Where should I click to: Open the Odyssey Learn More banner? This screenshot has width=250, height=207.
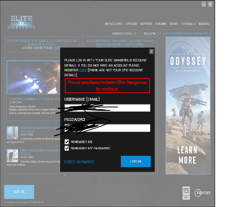[188, 106]
